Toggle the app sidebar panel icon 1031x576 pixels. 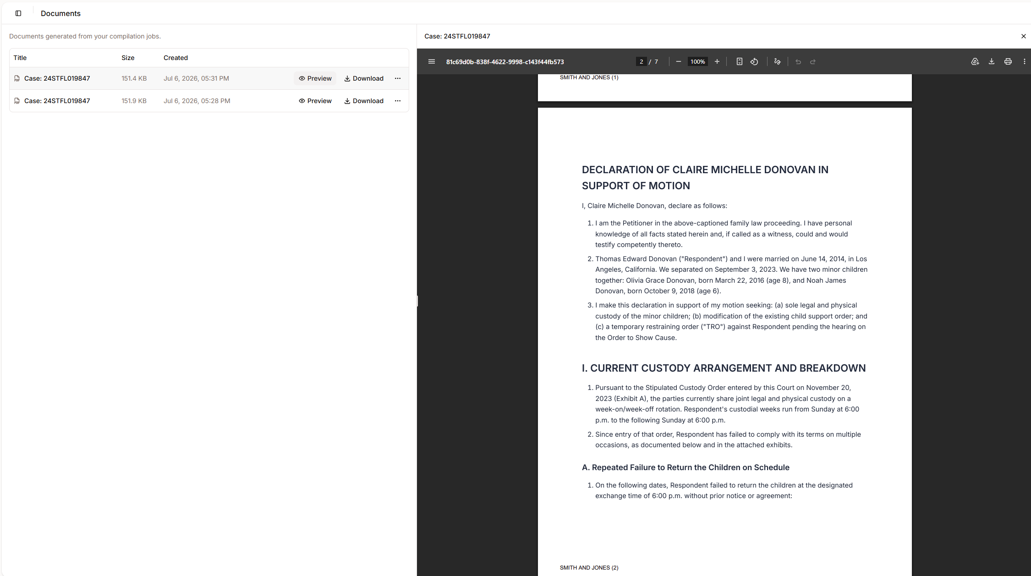tap(18, 13)
